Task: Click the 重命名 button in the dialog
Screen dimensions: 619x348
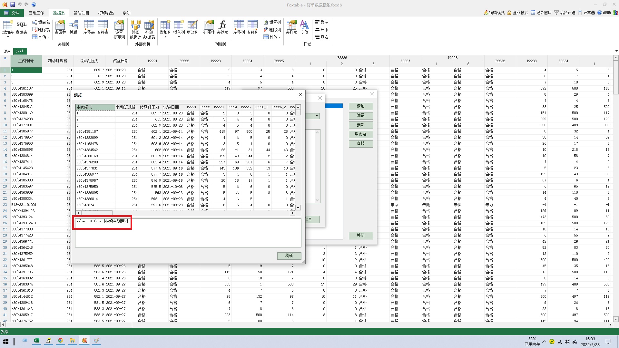Action: 361,134
